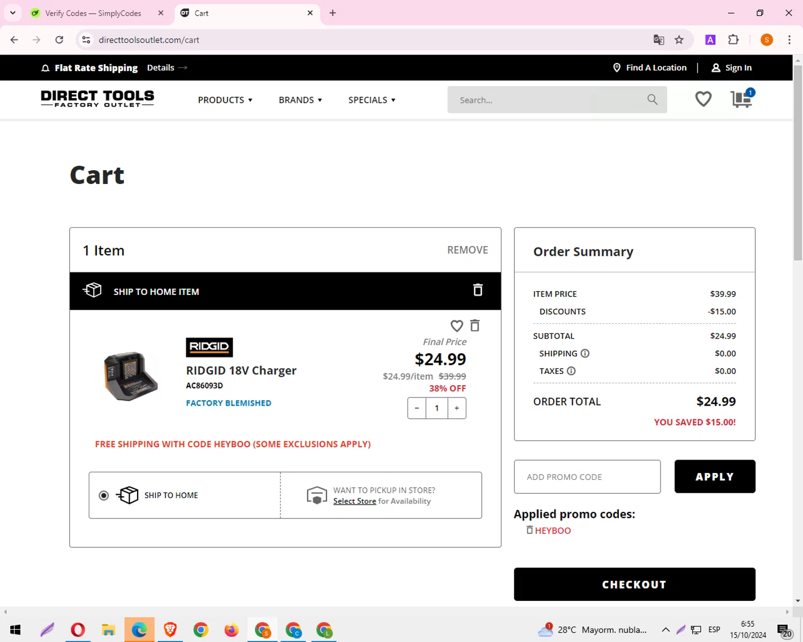Click the Add Promo Code field

587,477
